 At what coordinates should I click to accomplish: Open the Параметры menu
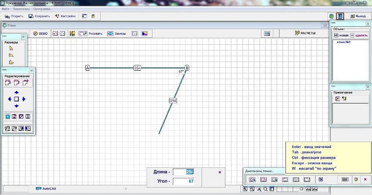tap(22, 9)
